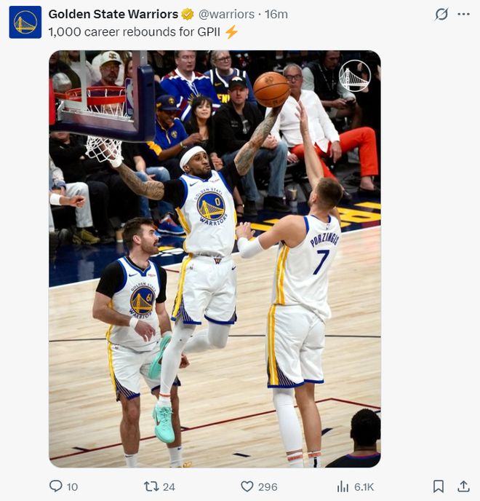Click the bridge logo watermark on photo
480x501 pixels.
tap(355, 76)
